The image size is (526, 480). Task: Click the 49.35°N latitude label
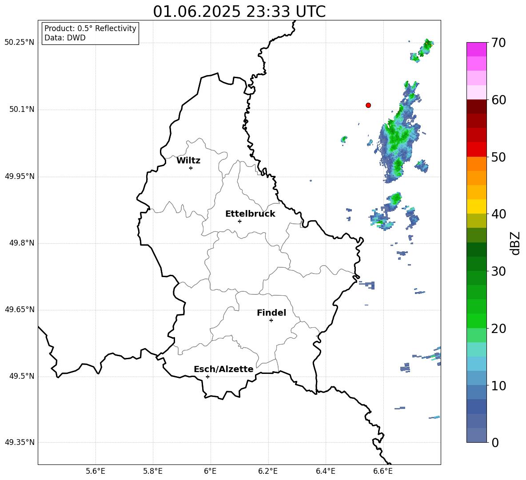[x=20, y=442]
